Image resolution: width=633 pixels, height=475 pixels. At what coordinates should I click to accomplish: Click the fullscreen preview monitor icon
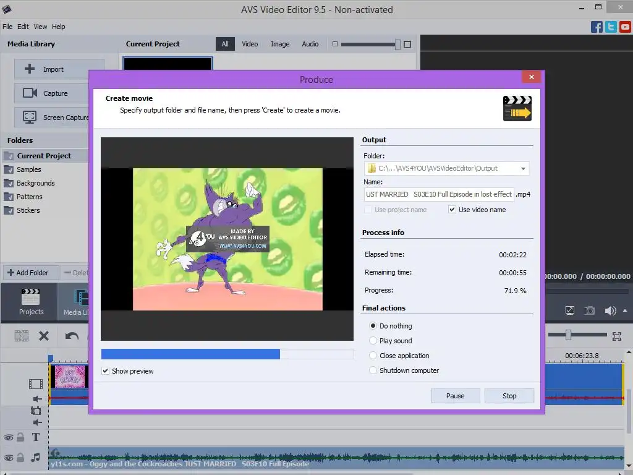coord(569,310)
